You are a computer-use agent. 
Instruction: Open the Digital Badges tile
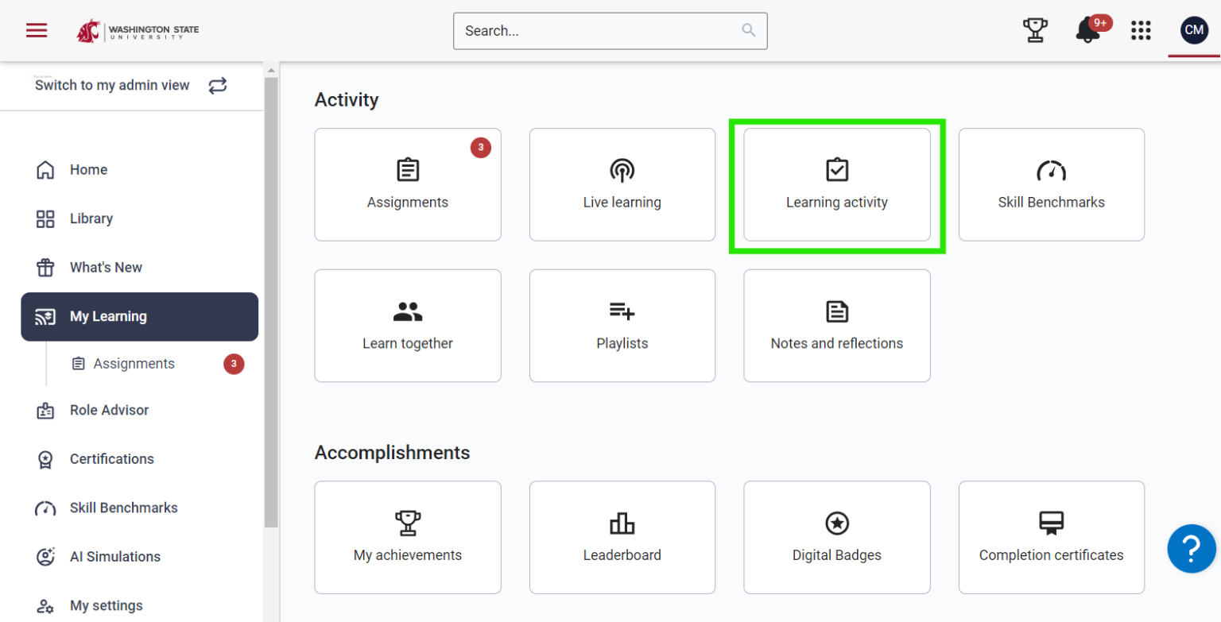836,537
